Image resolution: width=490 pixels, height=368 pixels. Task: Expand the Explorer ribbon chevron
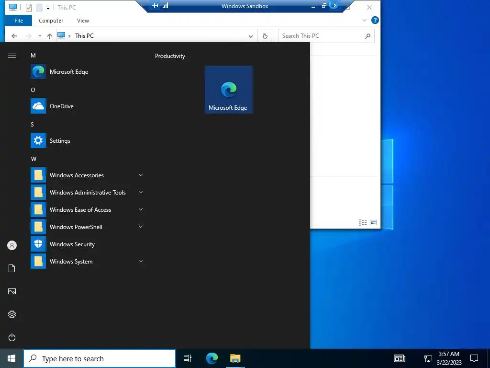coord(364,20)
